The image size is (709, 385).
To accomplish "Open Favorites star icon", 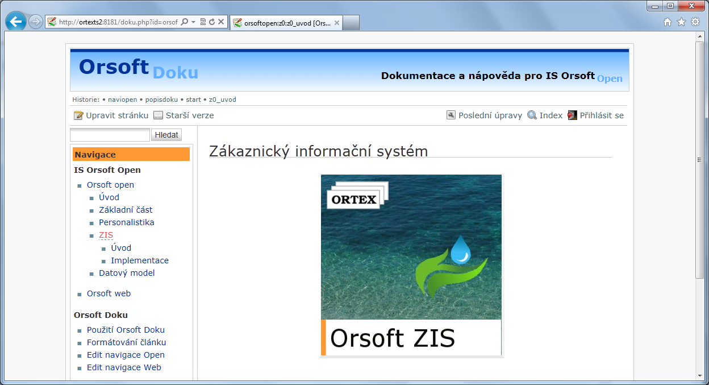I will [x=681, y=22].
